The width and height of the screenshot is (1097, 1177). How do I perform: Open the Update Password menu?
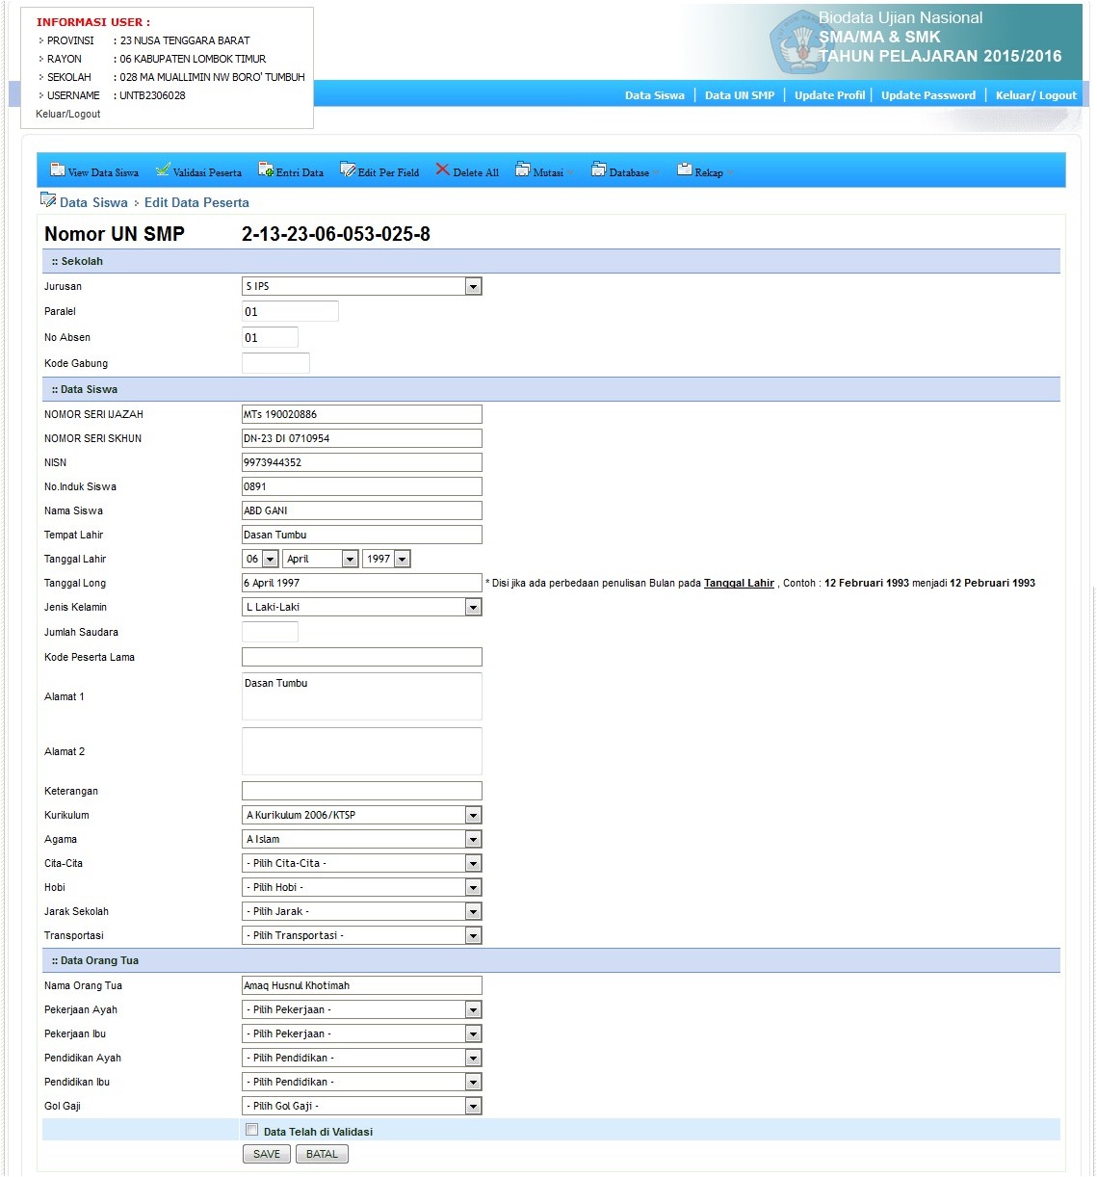(x=927, y=94)
